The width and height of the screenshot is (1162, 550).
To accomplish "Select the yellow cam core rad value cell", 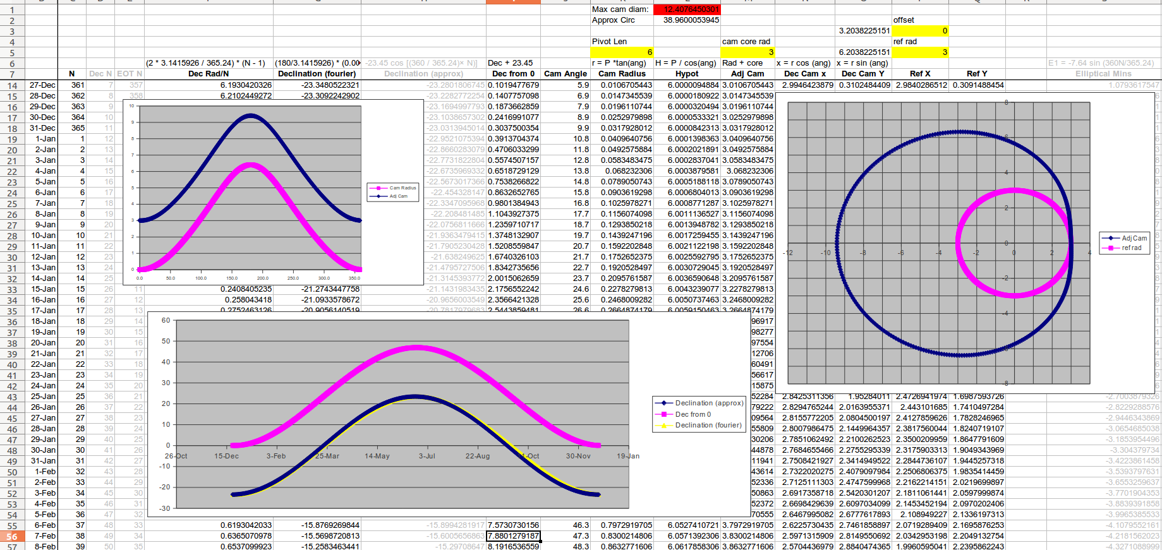I will click(747, 52).
